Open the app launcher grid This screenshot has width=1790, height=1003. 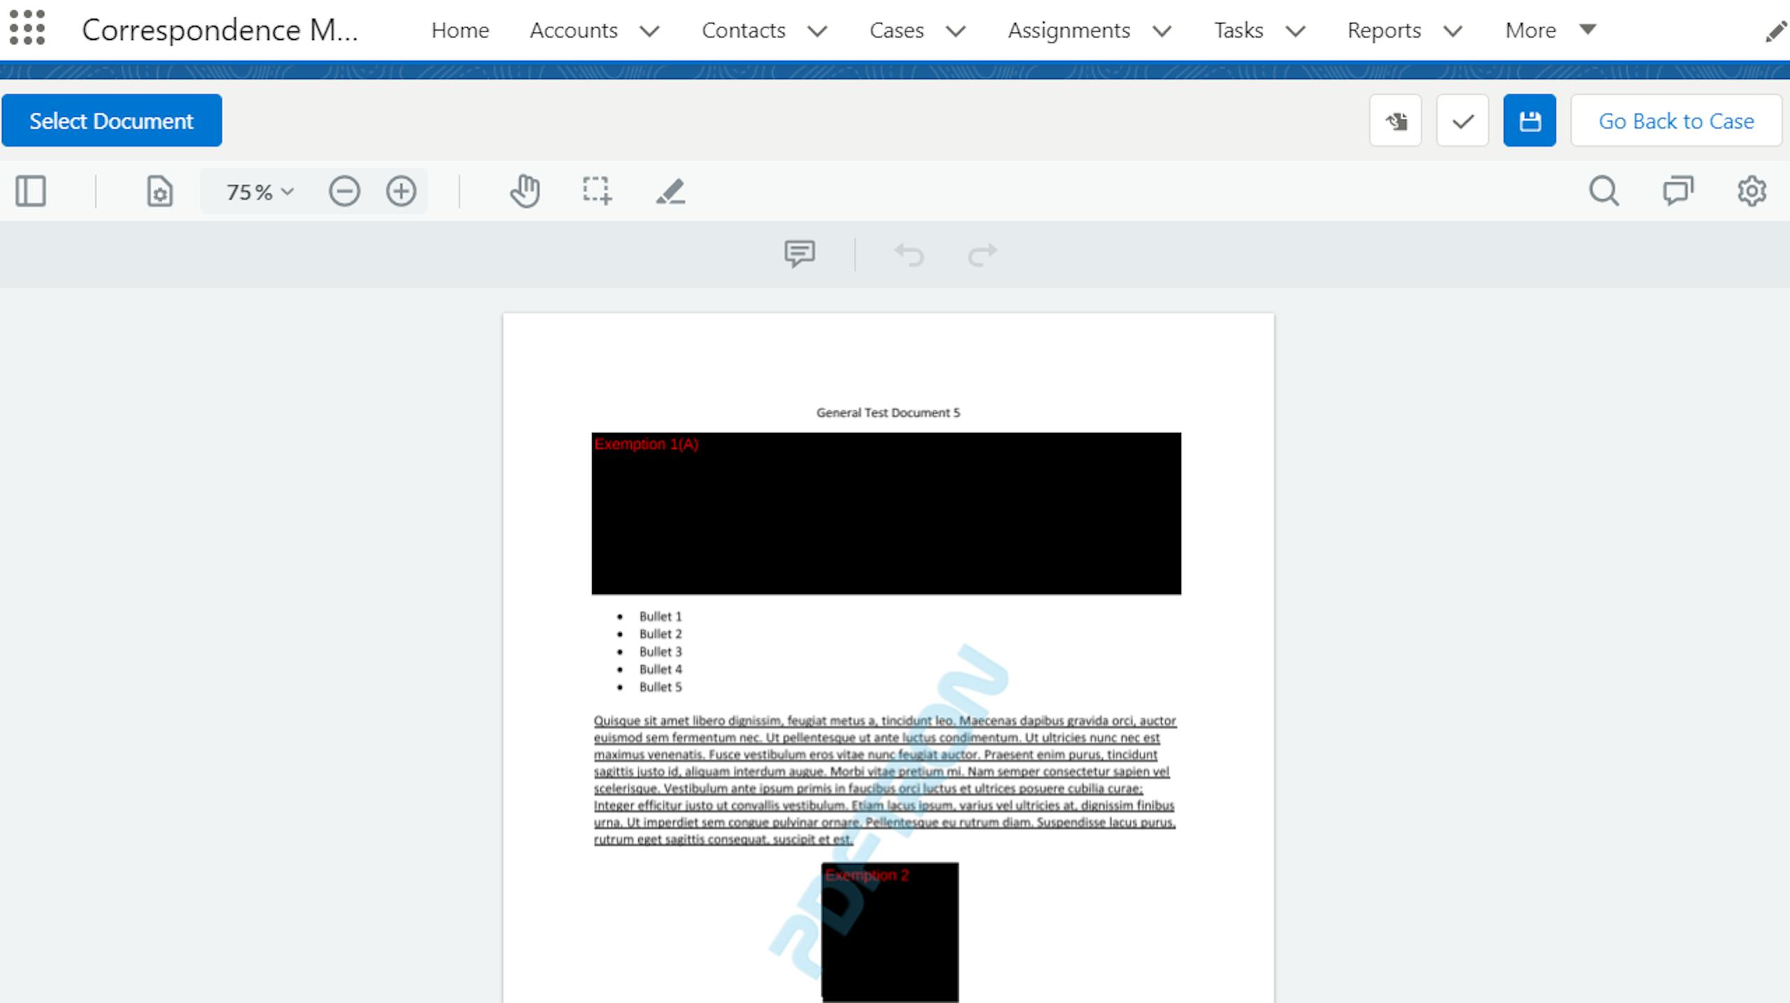(x=27, y=28)
